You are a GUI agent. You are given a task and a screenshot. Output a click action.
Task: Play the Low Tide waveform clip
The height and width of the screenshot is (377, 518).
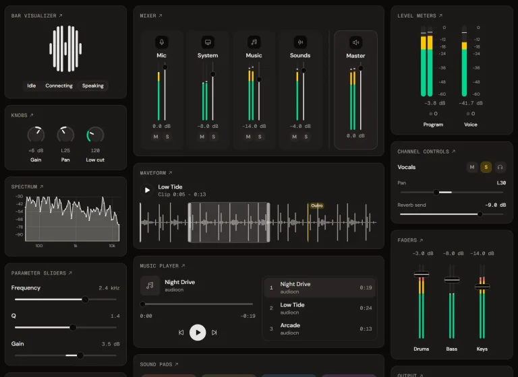(147, 190)
